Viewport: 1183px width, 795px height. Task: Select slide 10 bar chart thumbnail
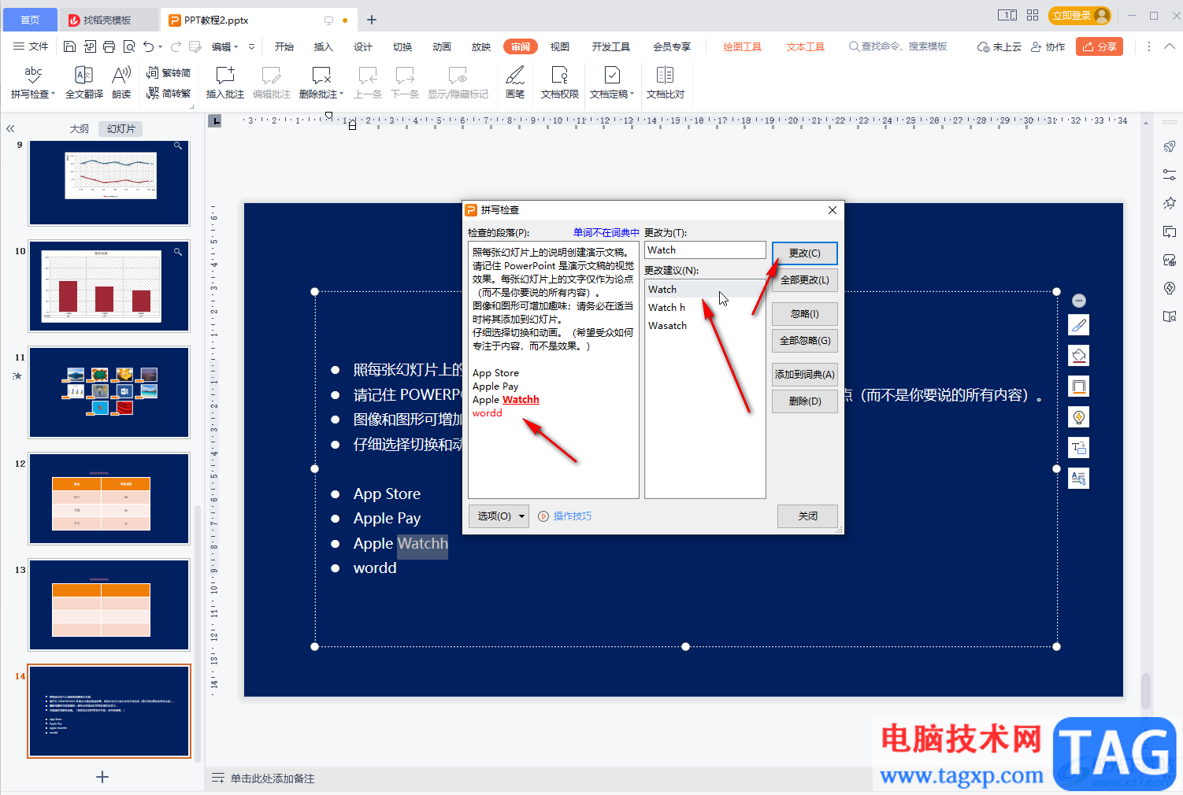(109, 286)
